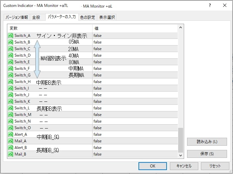Select the false value of Alert_A
233x174 pixels.
97,134
